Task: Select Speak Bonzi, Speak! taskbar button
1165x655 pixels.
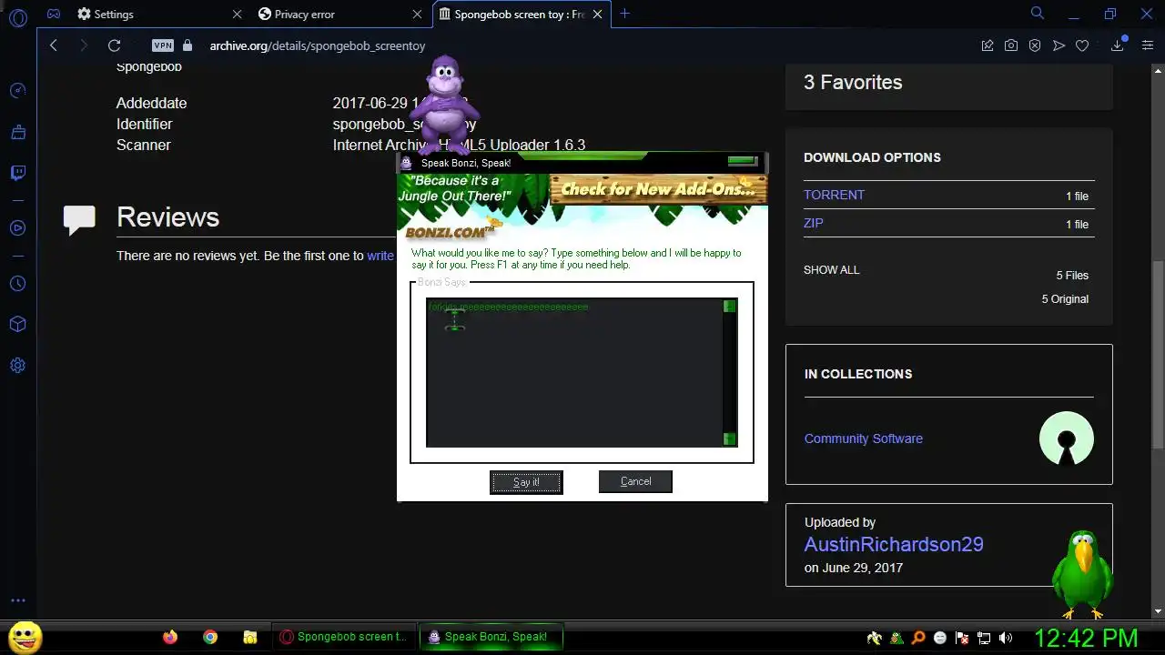Action: click(x=491, y=637)
